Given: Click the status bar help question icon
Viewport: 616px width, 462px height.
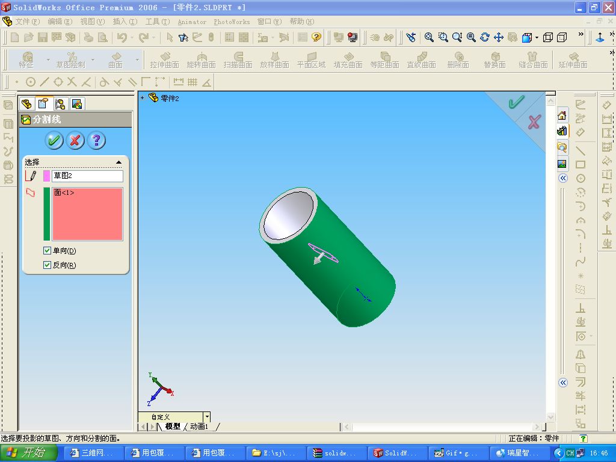Looking at the screenshot, I should [583, 439].
